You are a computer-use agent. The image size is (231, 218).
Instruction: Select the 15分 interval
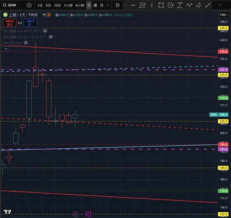[x=57, y=5]
